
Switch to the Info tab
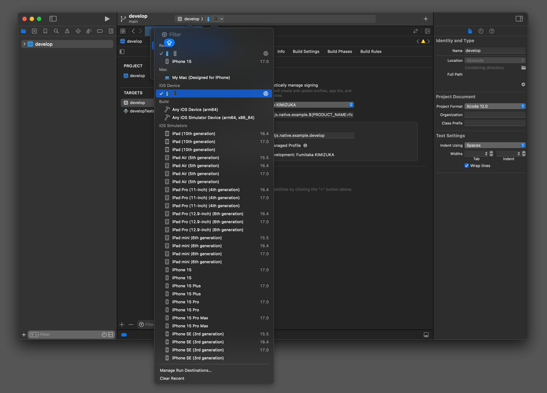point(281,51)
